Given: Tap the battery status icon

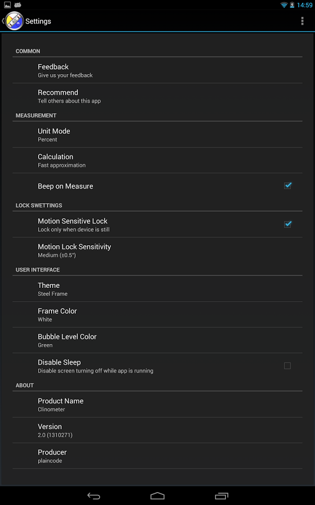Looking at the screenshot, I should [x=292, y=5].
